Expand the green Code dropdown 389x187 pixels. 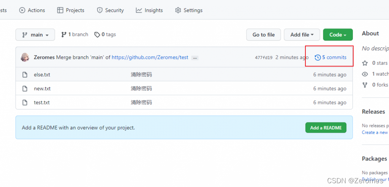(x=338, y=35)
